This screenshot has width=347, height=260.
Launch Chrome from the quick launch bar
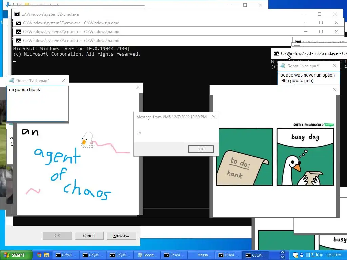tap(39, 255)
